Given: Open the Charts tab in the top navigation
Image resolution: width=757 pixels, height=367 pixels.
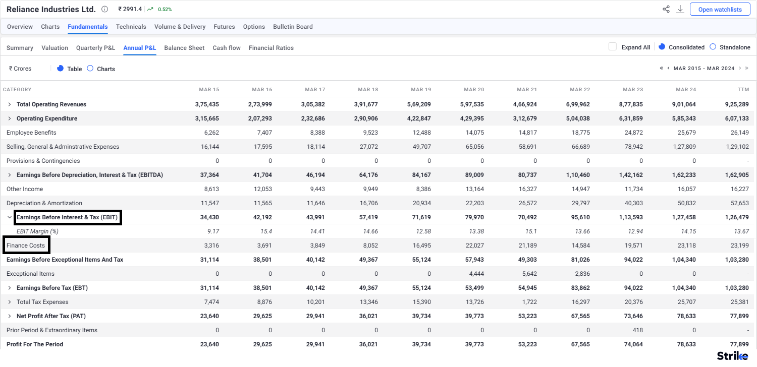Looking at the screenshot, I should [50, 27].
